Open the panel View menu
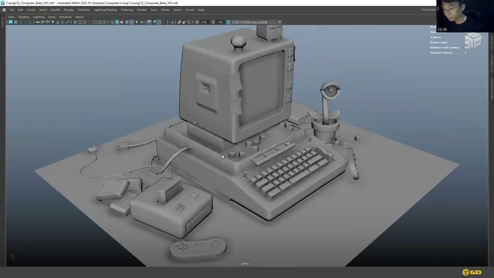The image size is (494, 278). click(11, 17)
